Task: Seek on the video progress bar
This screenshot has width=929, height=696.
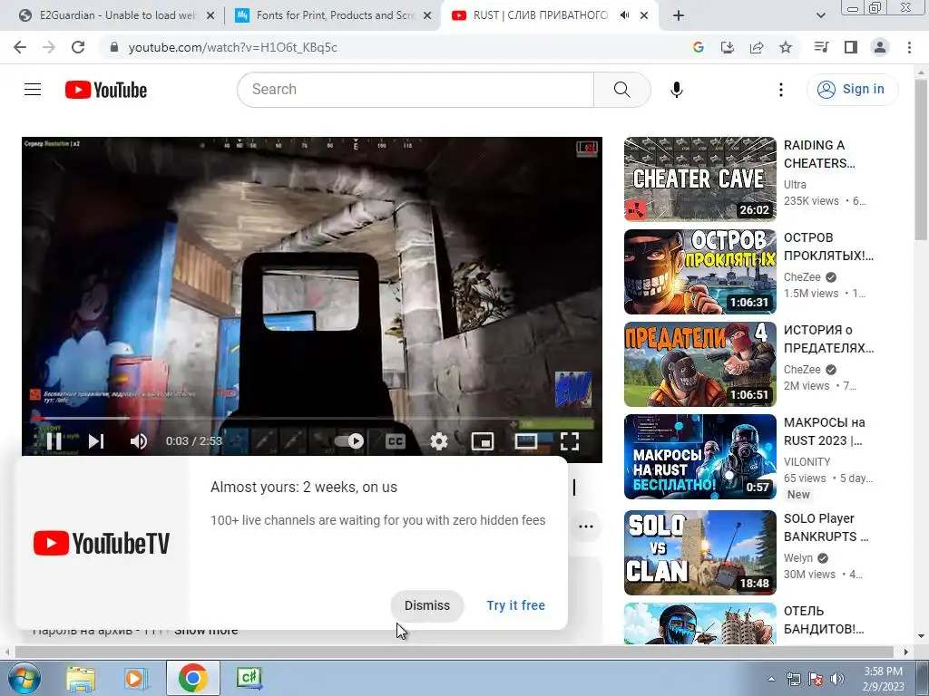Action: (x=314, y=419)
